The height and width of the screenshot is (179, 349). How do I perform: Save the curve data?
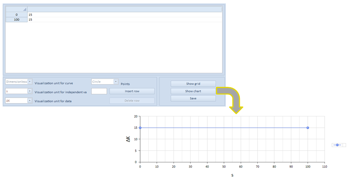click(193, 98)
